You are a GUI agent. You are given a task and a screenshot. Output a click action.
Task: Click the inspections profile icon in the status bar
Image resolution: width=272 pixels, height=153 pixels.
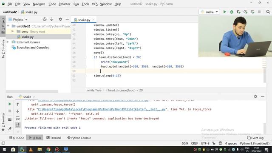click(220, 143)
